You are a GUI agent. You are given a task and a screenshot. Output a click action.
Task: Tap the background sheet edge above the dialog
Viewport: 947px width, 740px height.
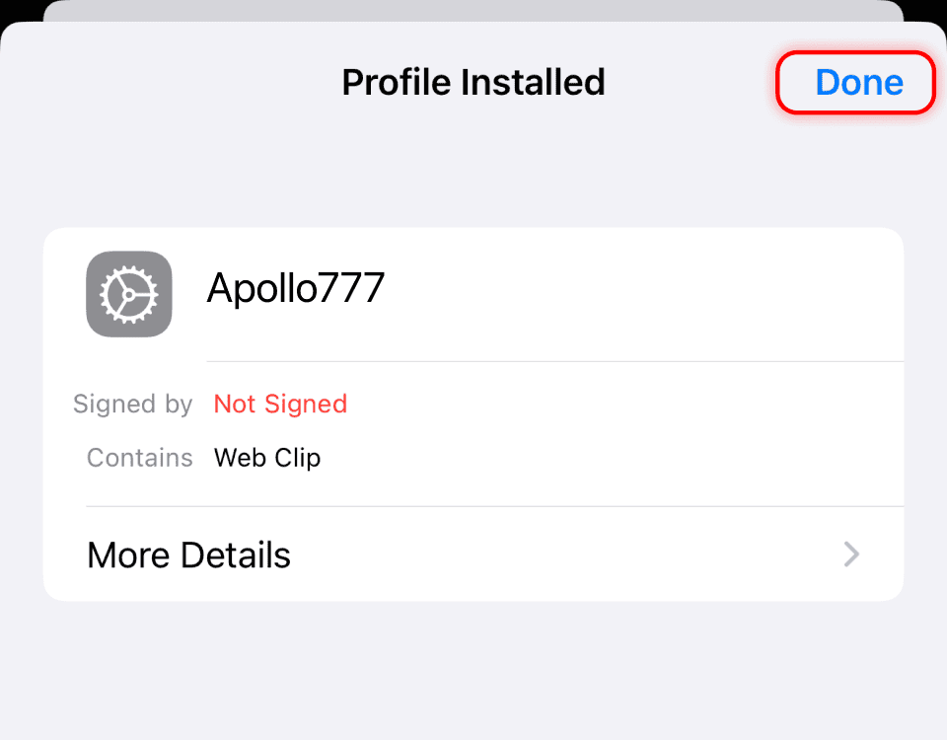(x=473, y=10)
